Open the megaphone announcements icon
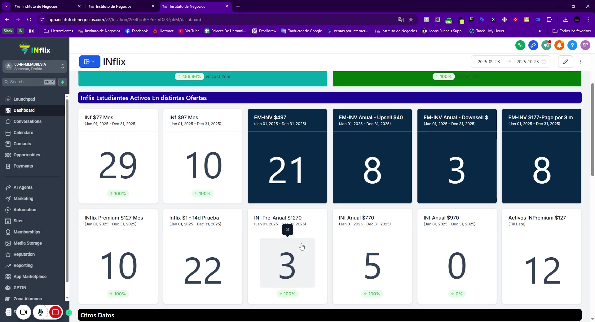 [x=546, y=45]
